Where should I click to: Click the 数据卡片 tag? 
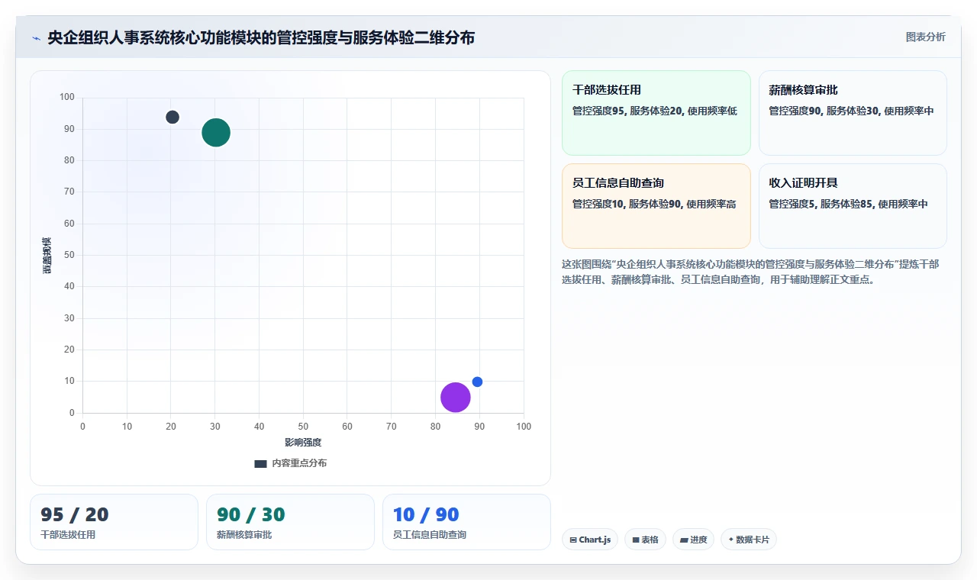point(748,540)
